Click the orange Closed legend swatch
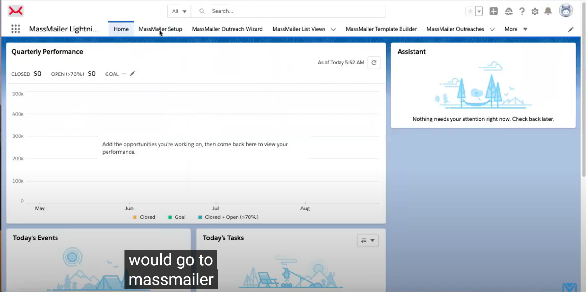The image size is (586, 292). 135,217
